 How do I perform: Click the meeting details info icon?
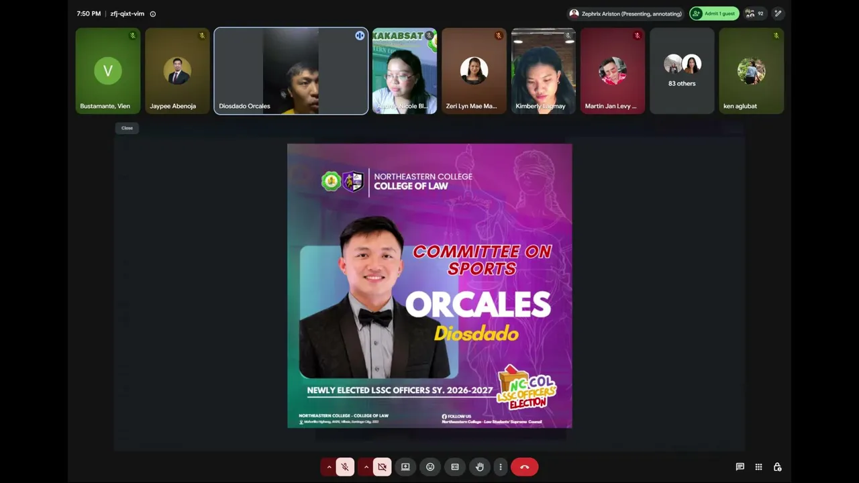(153, 14)
